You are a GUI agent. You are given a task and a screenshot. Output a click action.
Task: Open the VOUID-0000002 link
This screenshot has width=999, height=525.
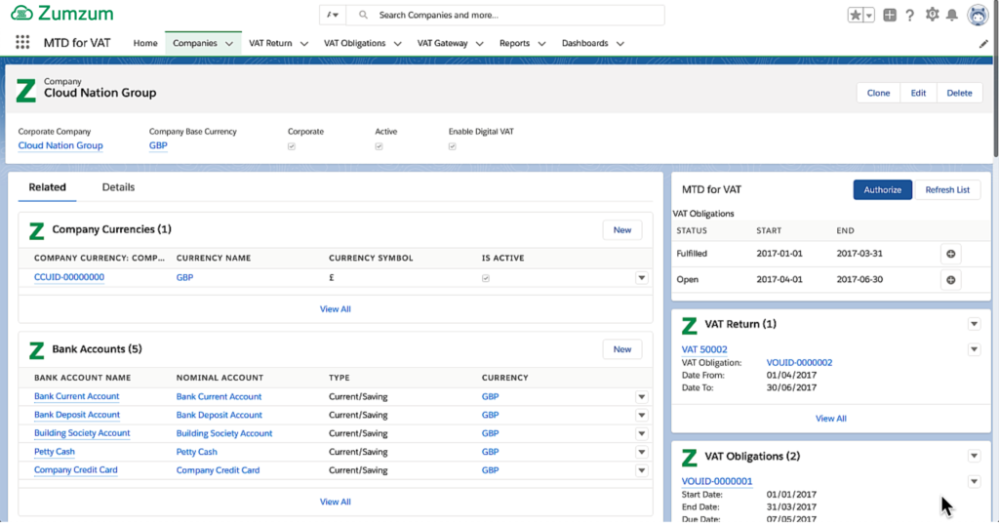tap(799, 363)
